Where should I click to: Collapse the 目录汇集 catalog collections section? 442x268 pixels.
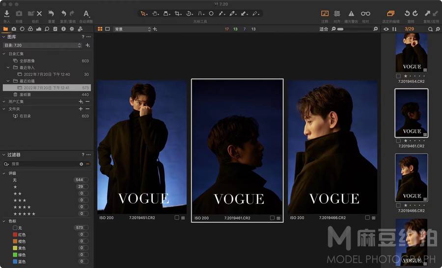pos(3,54)
